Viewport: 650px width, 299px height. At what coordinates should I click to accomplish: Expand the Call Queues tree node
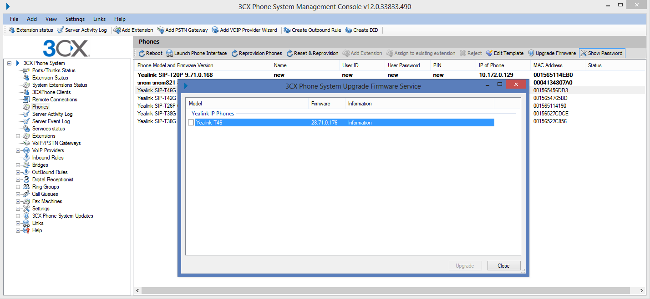click(18, 194)
